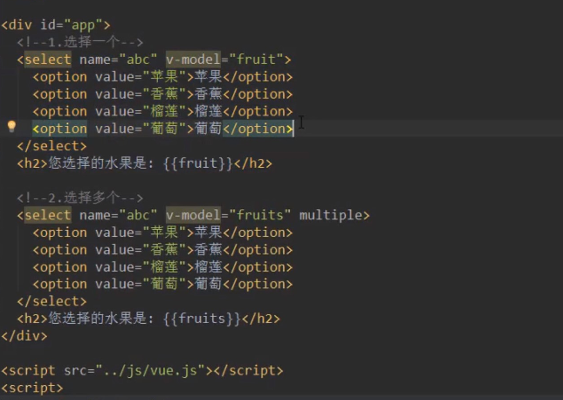
Task: Click the 香蕉 option line under v-model="fruit"
Action: [x=163, y=95]
